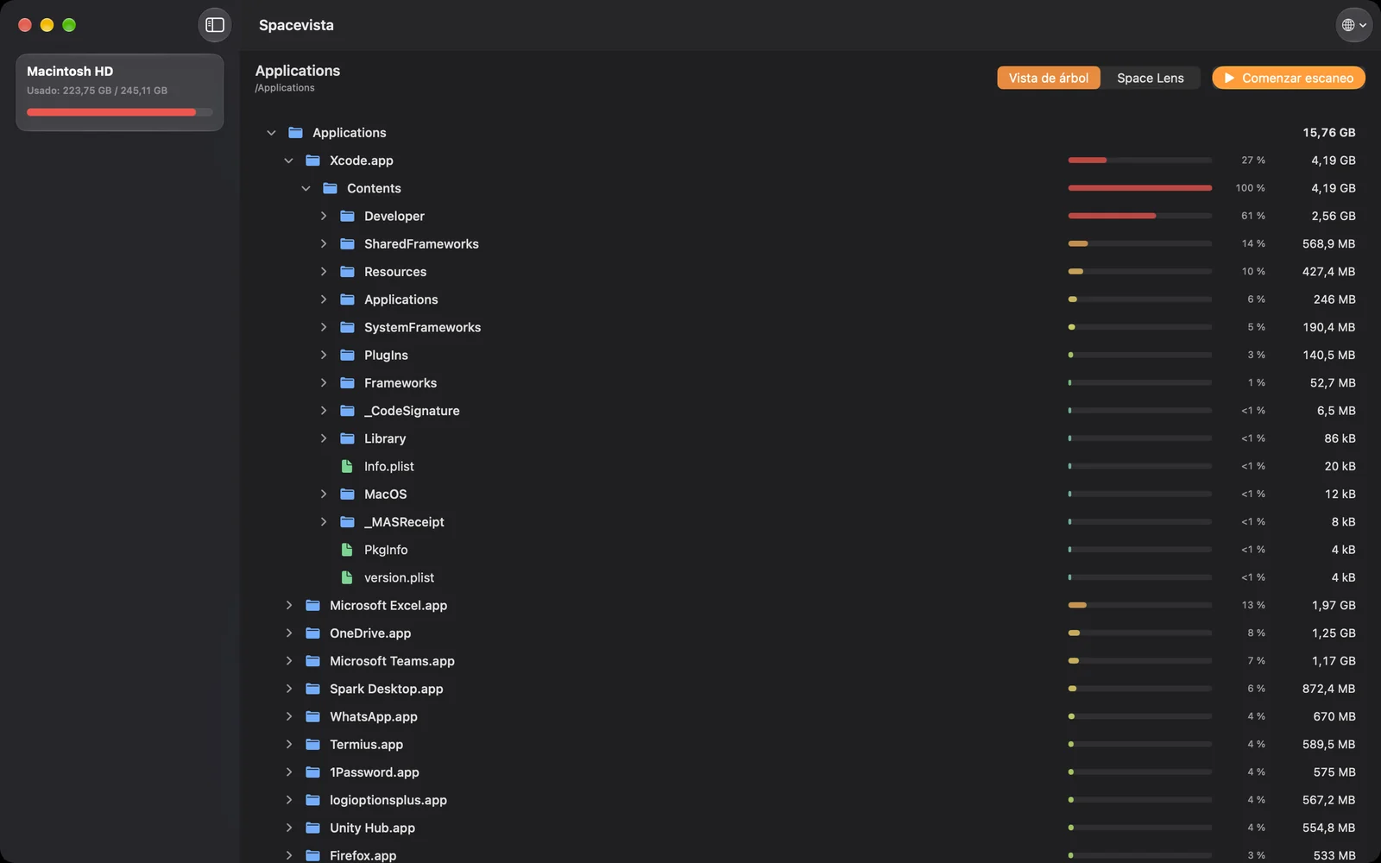Click the logioptionsplus.app folder icon
Image resolution: width=1381 pixels, height=863 pixels.
point(312,800)
